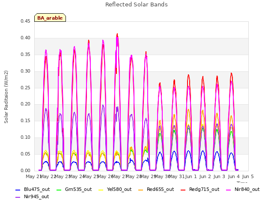Click the 0.05 y-axis tick label
This screenshot has width=274, height=205.
pyautogui.click(x=26, y=154)
